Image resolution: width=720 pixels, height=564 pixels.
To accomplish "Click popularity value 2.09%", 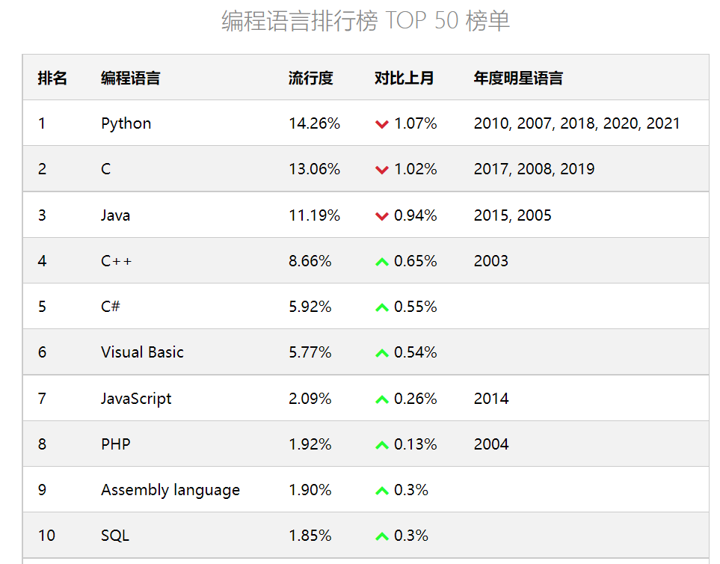I will click(x=310, y=398).
